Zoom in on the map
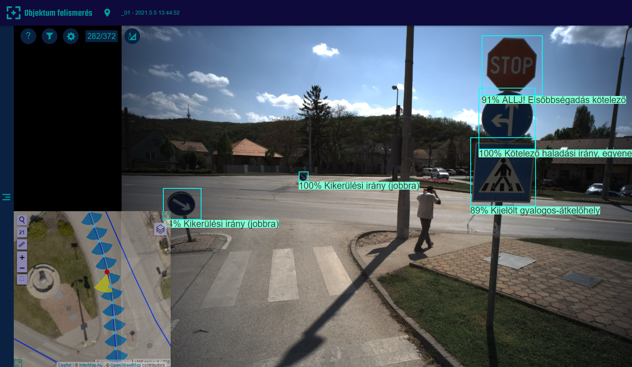This screenshot has height=367, width=632. [22, 257]
